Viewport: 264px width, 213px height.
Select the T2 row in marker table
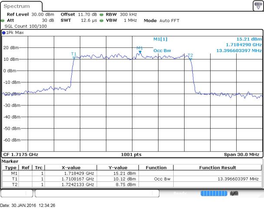[132, 184]
